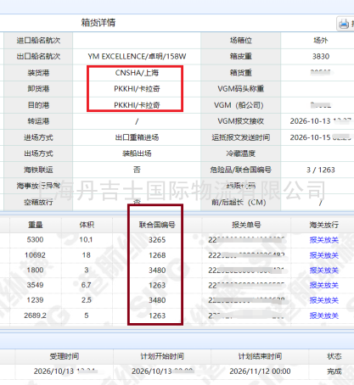
Task: Click the 计划结束时间 column header
Action: (x=260, y=356)
